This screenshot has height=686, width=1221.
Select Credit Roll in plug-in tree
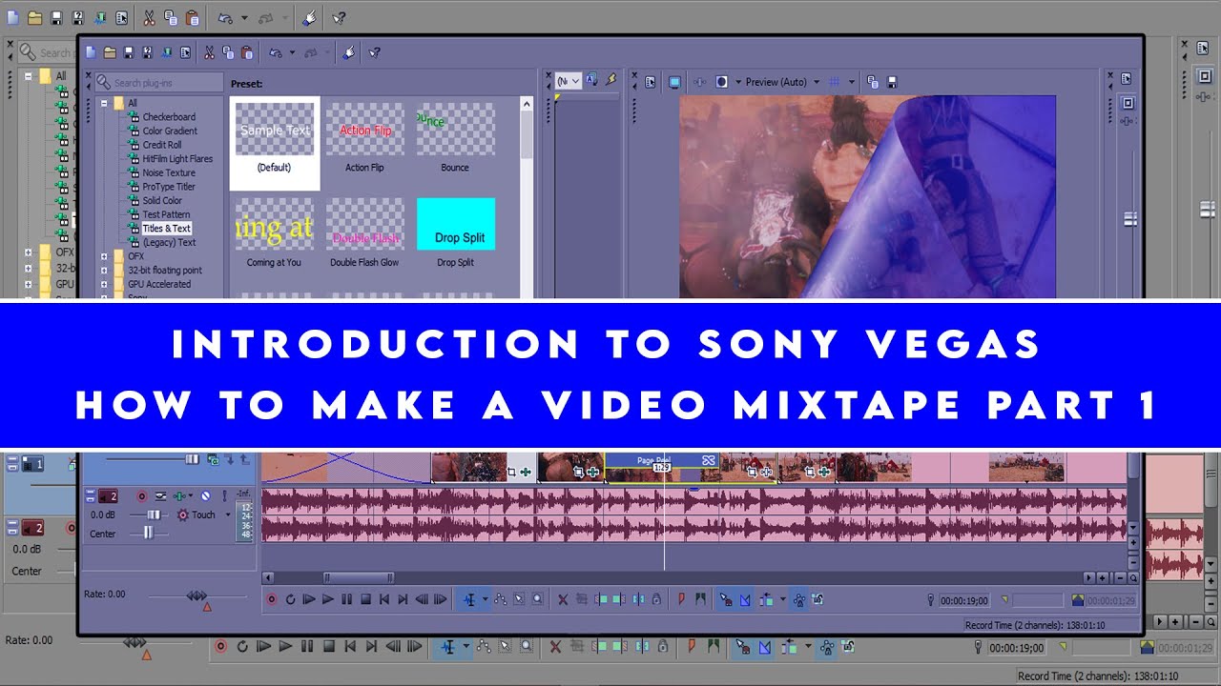point(162,145)
